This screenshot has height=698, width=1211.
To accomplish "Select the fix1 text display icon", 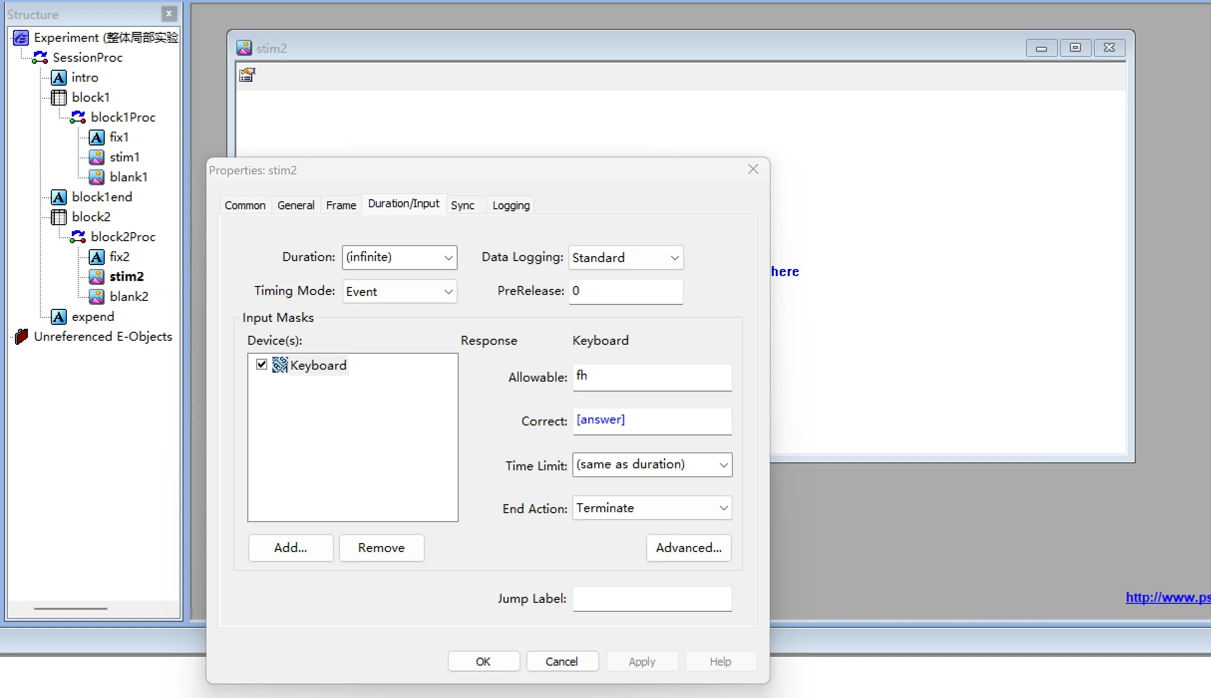I will [x=97, y=138].
